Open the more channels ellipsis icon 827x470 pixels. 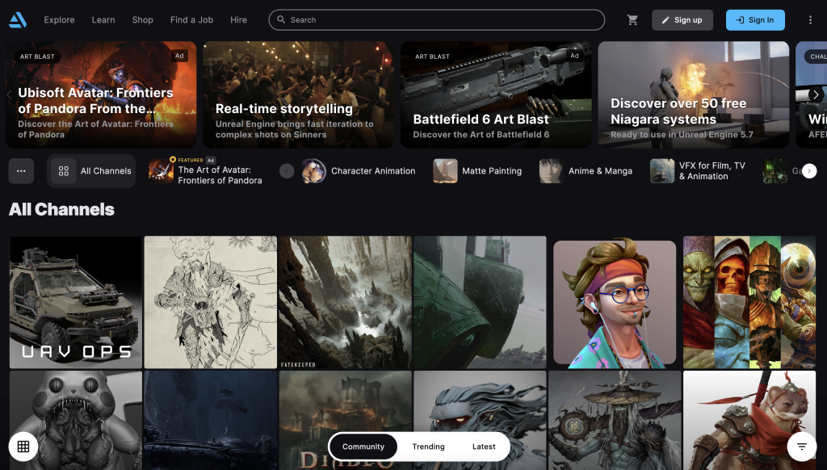tap(21, 170)
